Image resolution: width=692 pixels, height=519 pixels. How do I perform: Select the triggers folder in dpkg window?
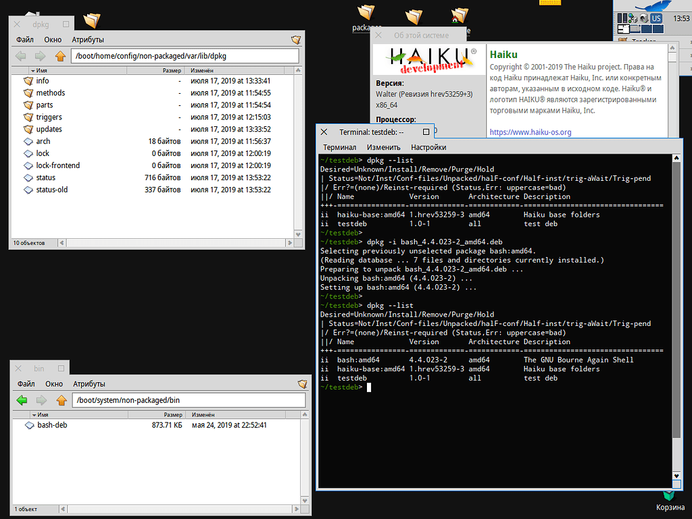point(49,117)
